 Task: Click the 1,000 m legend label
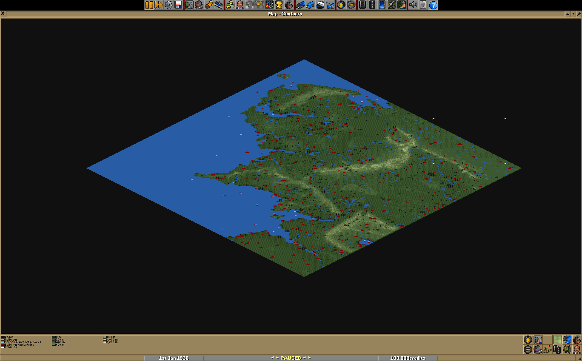112,339
